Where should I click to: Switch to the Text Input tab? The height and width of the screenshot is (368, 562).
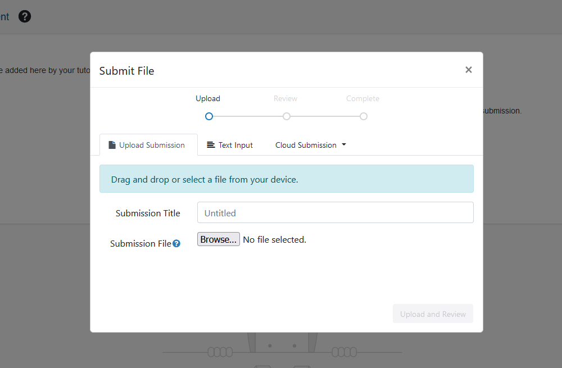point(230,145)
